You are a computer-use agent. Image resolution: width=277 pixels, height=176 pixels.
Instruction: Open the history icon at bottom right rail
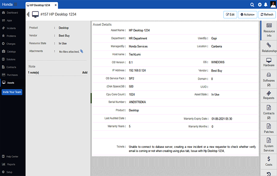pyautogui.click(x=269, y=174)
